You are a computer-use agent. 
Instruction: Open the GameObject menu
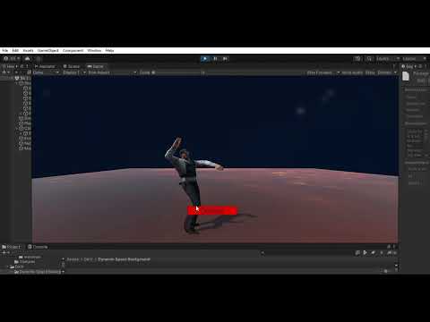(48, 50)
